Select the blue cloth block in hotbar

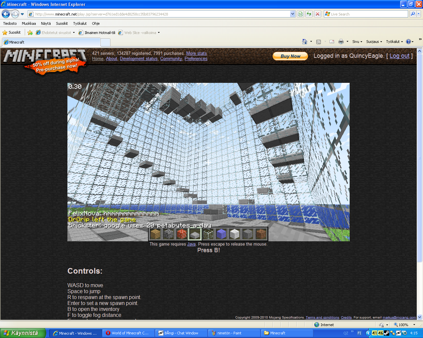tap(221, 234)
